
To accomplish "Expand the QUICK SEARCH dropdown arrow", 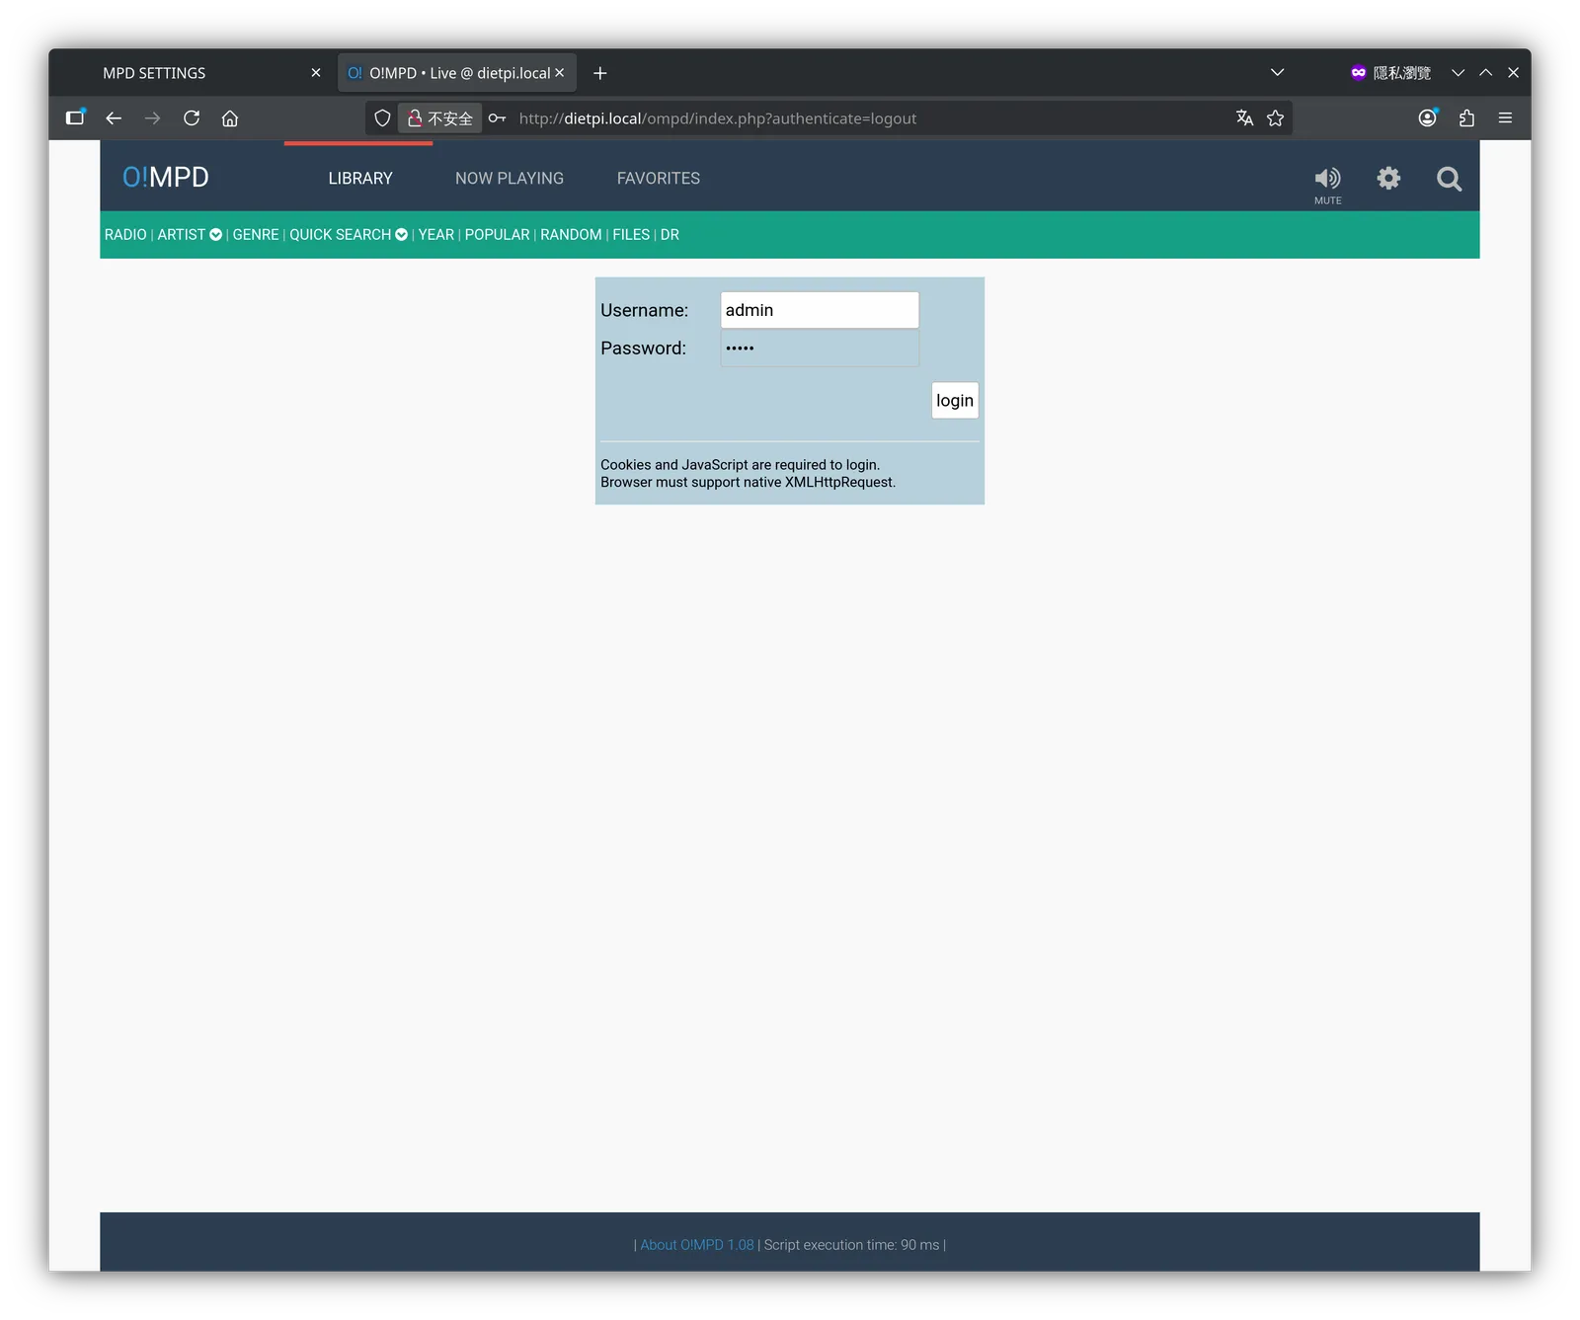I will [x=401, y=235].
